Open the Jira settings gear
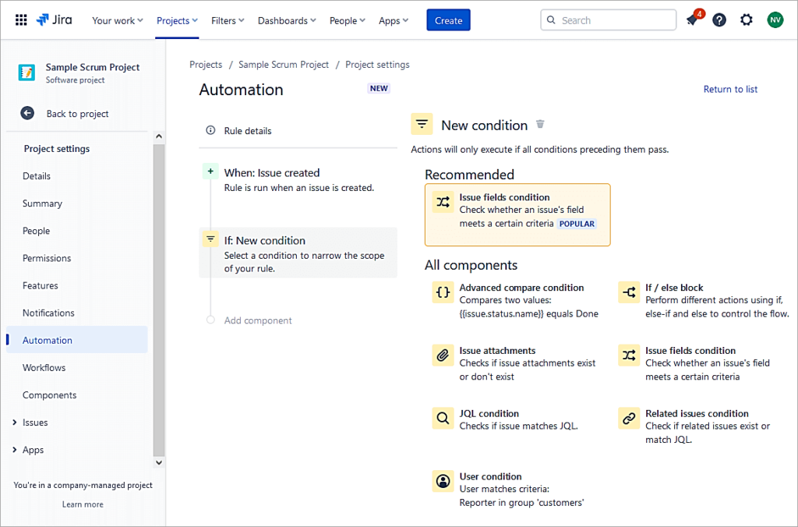798x527 pixels. (746, 19)
